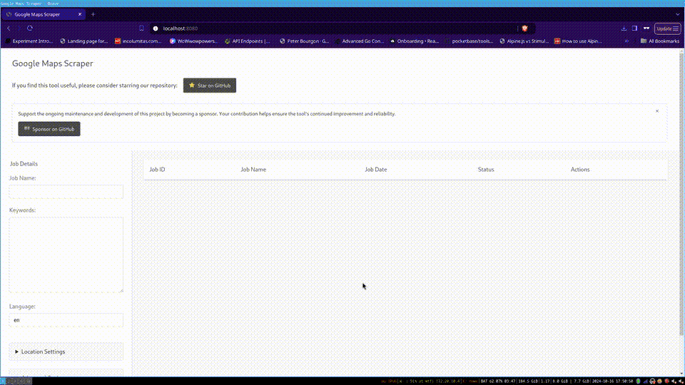
Task: Open a new tab with plus icon
Action: point(93,14)
